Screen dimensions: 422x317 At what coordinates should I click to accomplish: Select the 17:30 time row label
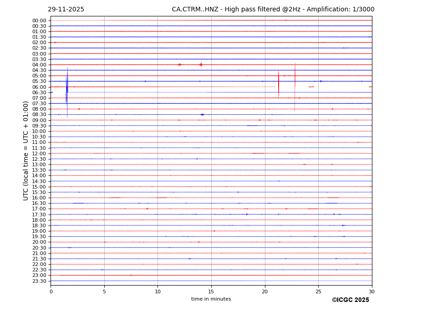coord(39,215)
